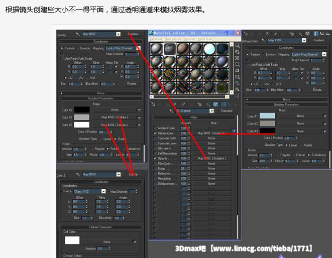Collapse Gradient Parameters rollout in Map #101 panel
Image resolution: width=332 pixels, height=258 pixels.
tap(286, 104)
